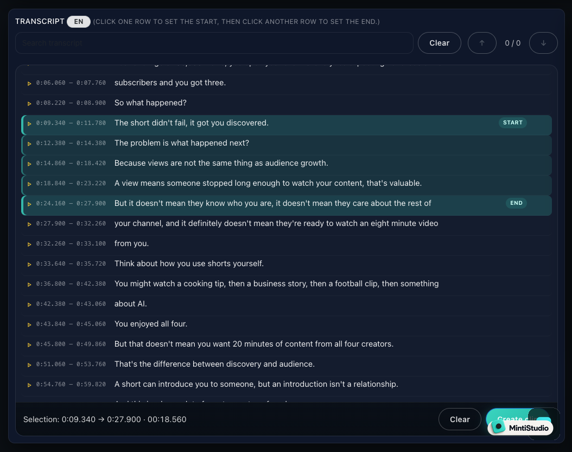
Task: Click timestamp 0:24.160 – 0:27.900
Action: click(x=71, y=203)
